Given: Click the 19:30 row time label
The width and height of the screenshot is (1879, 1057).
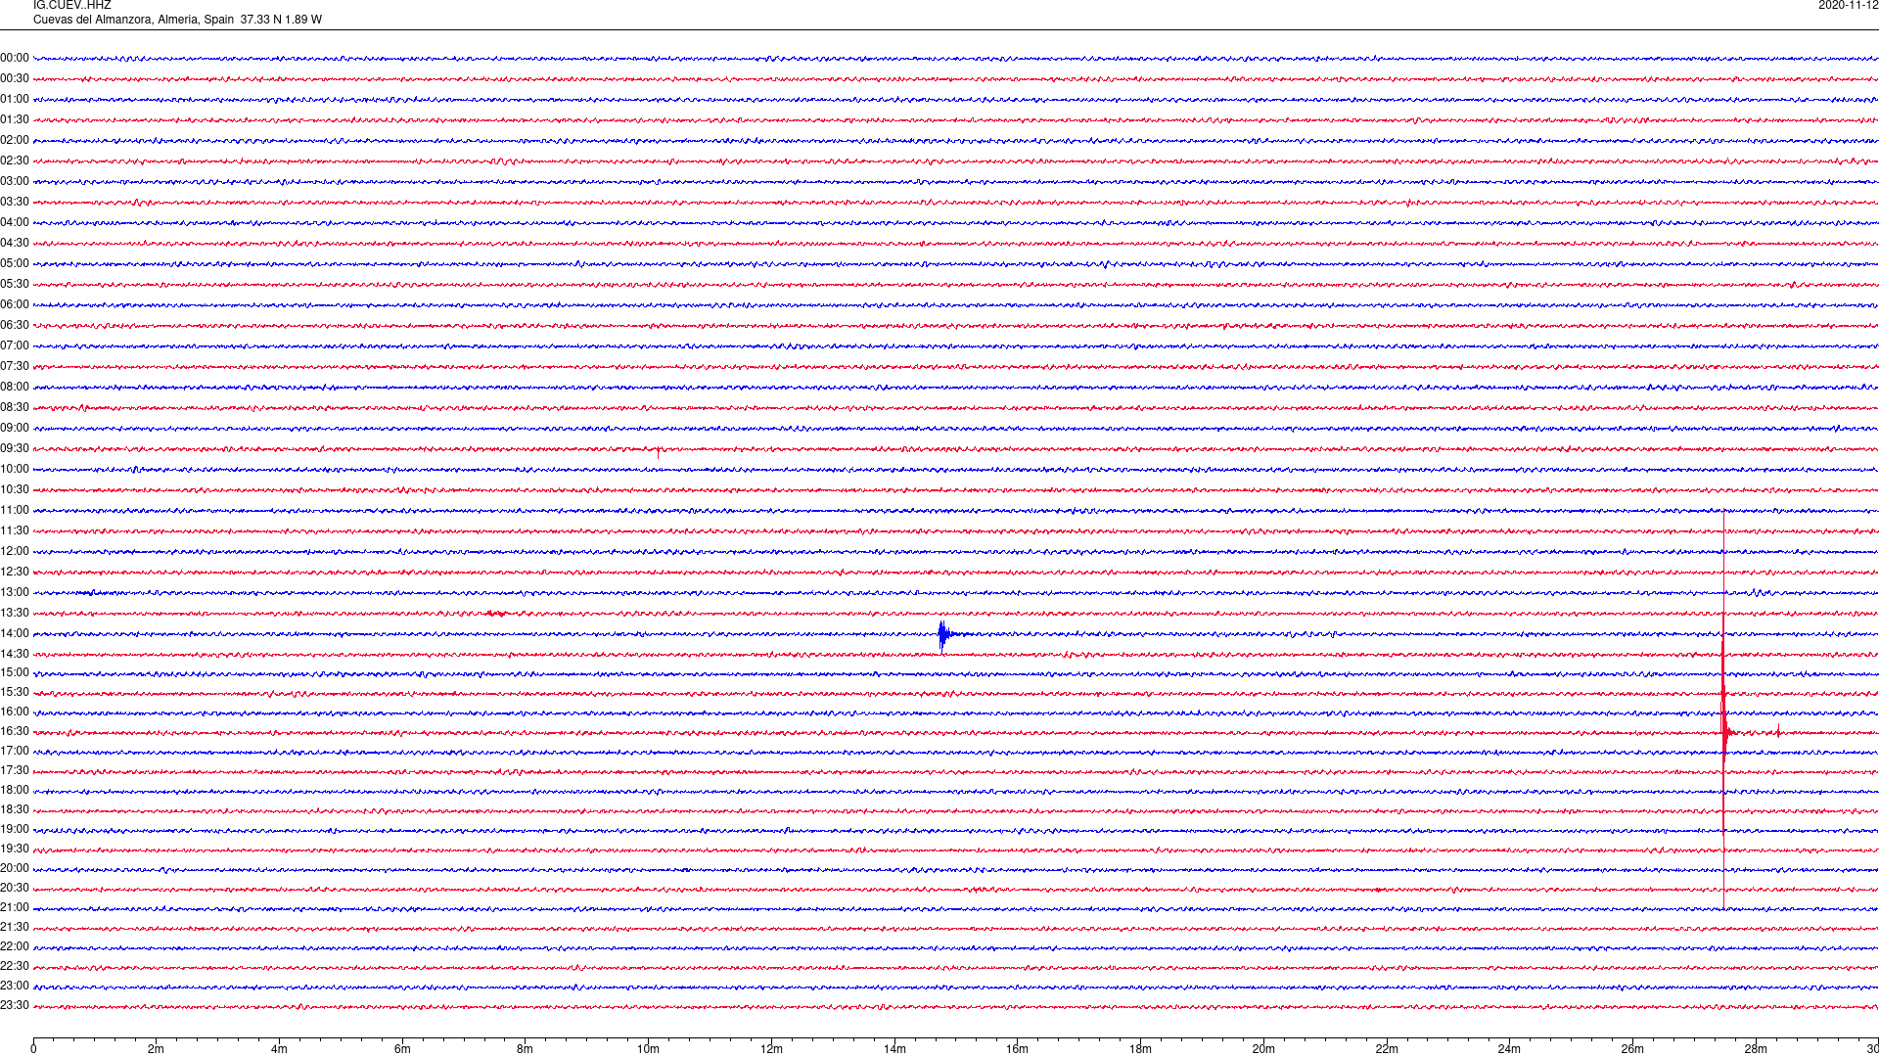Looking at the screenshot, I should (x=15, y=849).
